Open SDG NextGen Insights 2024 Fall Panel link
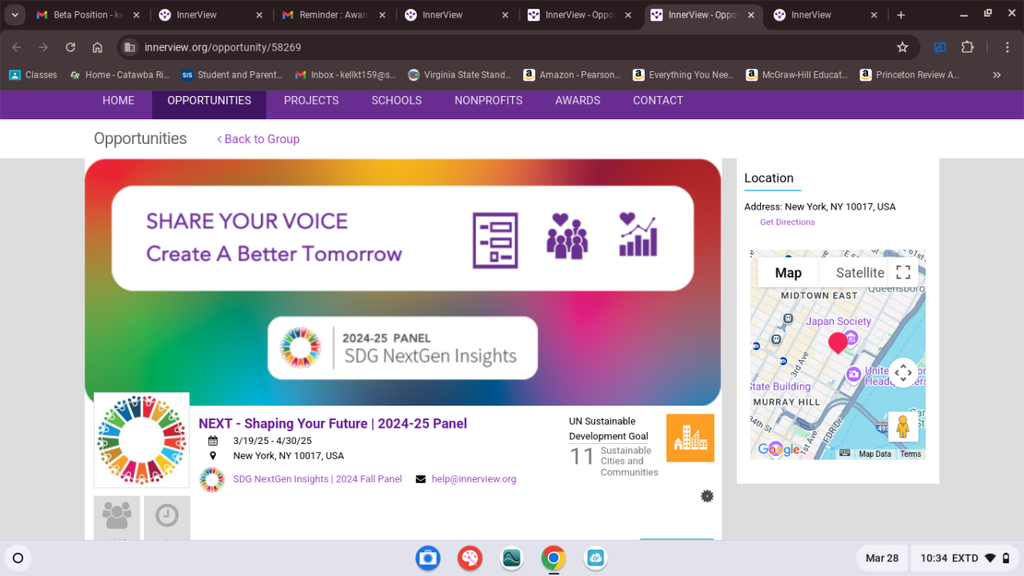This screenshot has width=1024, height=576. point(318,479)
